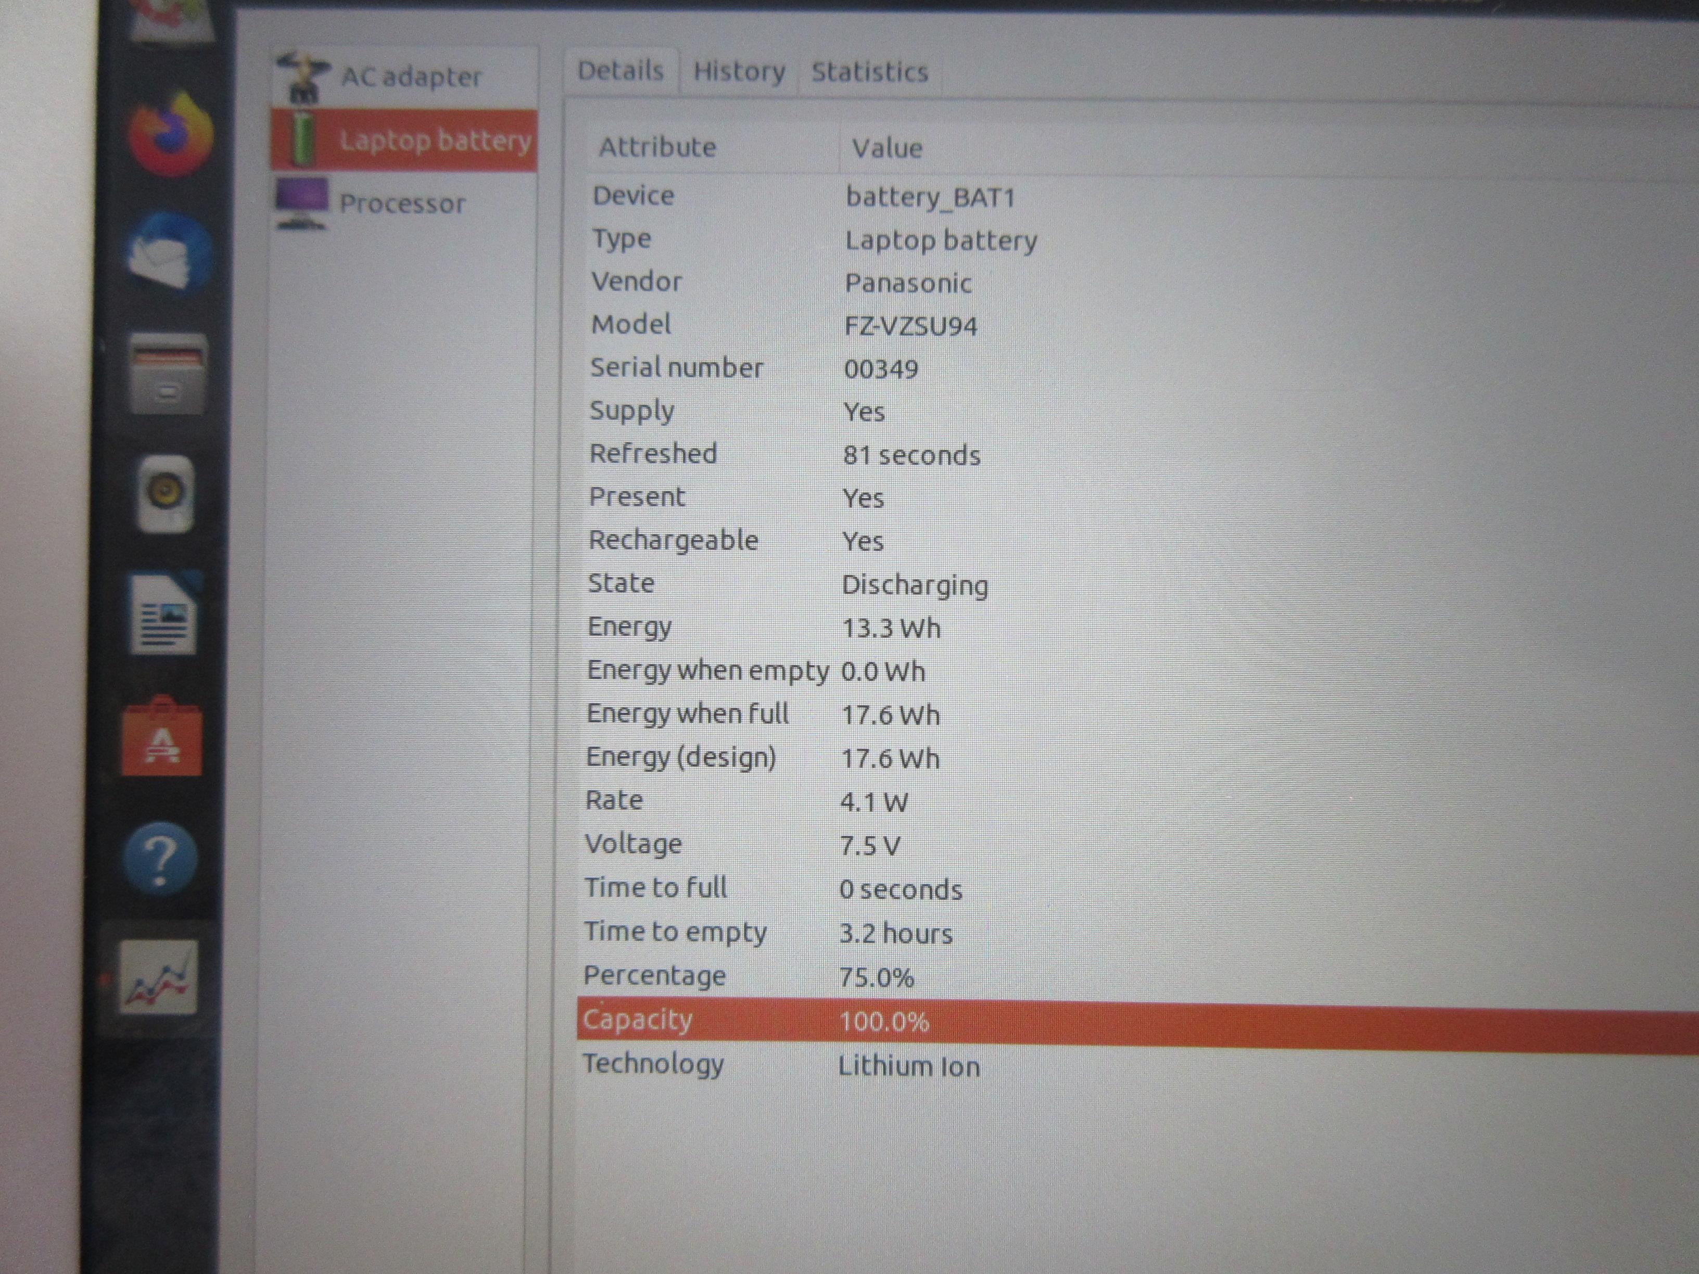
Task: Select the Energy when empty row
Action: click(x=708, y=671)
